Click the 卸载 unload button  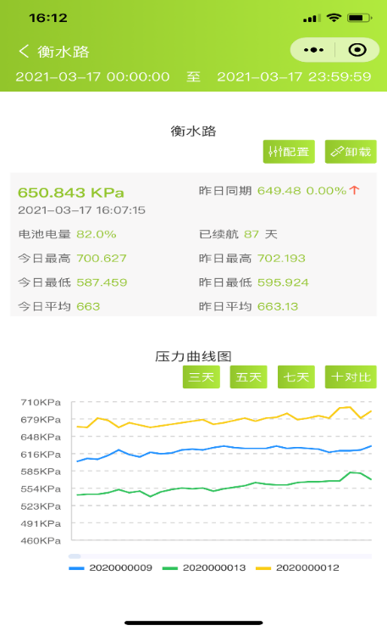tap(351, 152)
